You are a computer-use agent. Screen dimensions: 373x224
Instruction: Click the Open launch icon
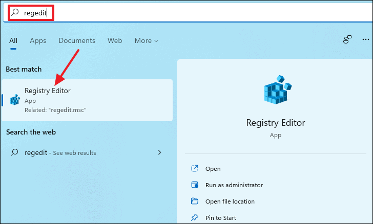(x=195, y=168)
